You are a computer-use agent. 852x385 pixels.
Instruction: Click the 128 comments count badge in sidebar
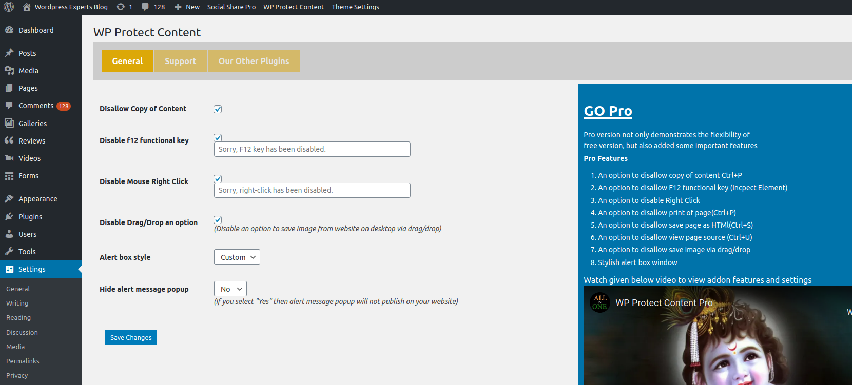click(64, 106)
